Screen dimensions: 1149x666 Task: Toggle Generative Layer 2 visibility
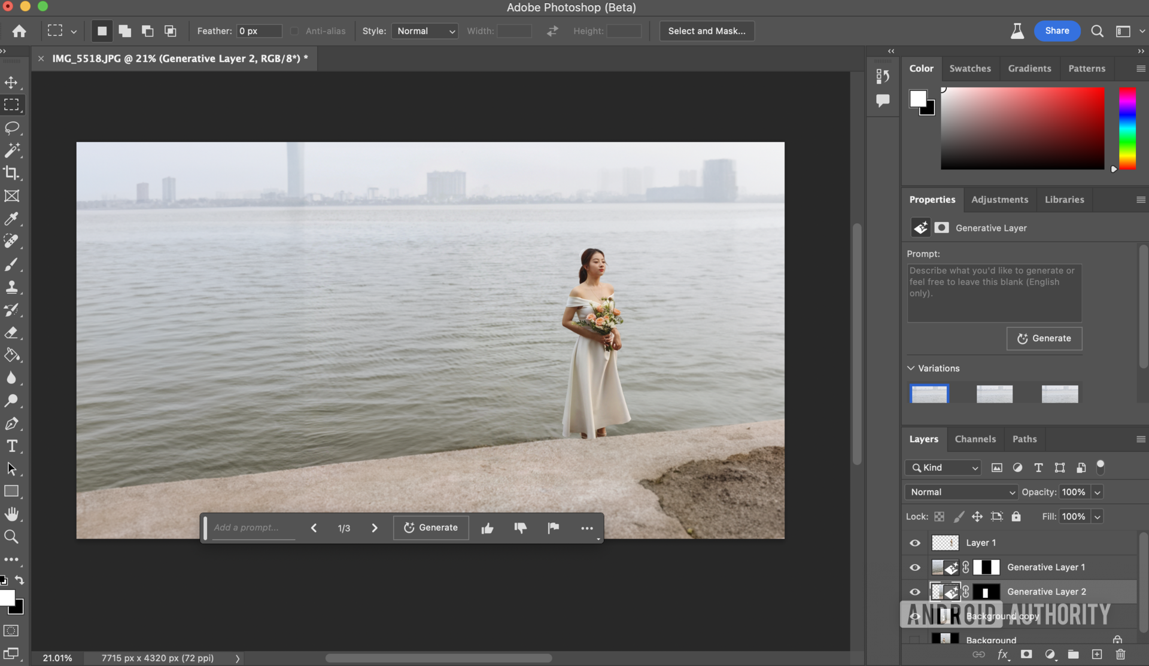tap(915, 592)
